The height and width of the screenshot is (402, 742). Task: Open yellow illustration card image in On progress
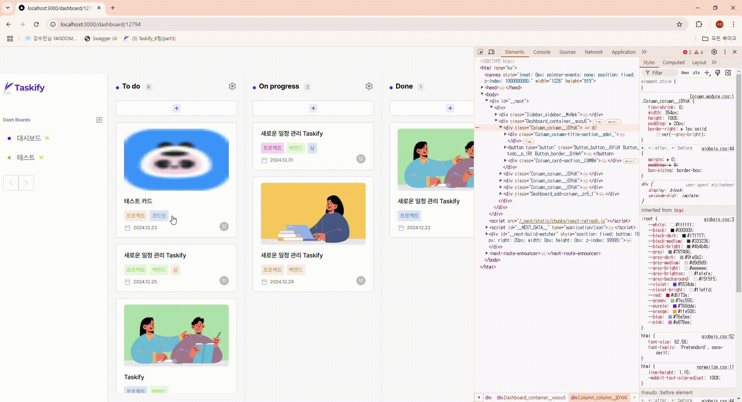coord(313,214)
